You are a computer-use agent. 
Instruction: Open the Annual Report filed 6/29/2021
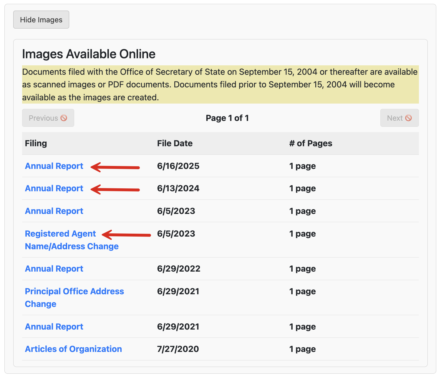point(54,327)
